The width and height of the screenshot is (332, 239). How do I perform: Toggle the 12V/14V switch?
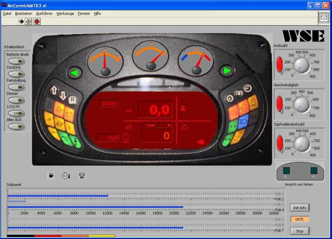point(17,113)
